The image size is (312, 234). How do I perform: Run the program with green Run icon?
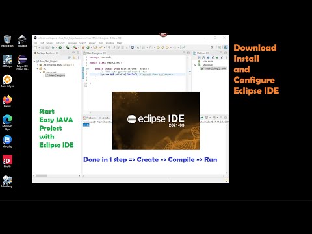coord(60,47)
